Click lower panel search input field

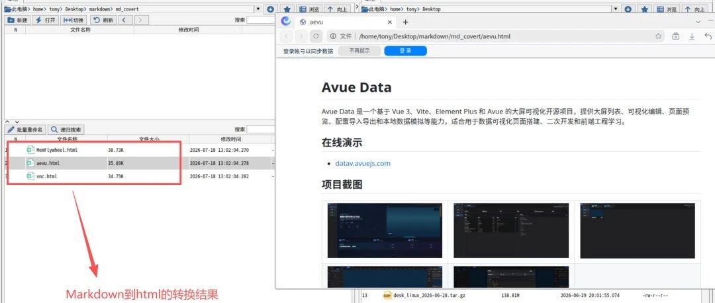(x=261, y=129)
